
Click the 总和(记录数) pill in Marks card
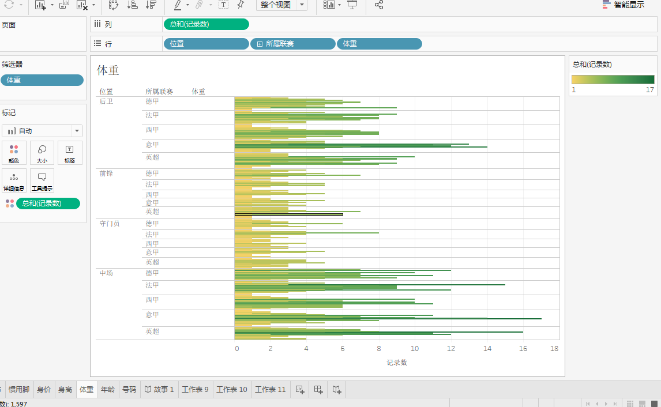click(48, 203)
